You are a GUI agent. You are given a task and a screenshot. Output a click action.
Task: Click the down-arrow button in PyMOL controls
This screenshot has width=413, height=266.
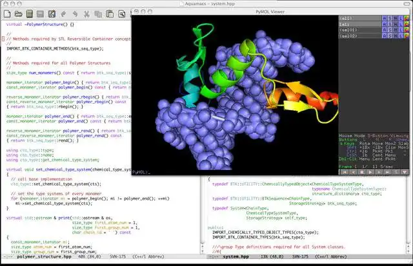(405, 172)
